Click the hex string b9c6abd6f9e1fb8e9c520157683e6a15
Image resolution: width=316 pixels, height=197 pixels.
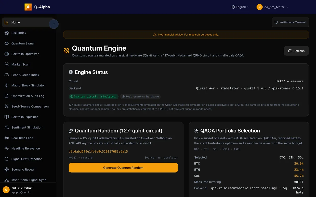[x=98, y=151]
